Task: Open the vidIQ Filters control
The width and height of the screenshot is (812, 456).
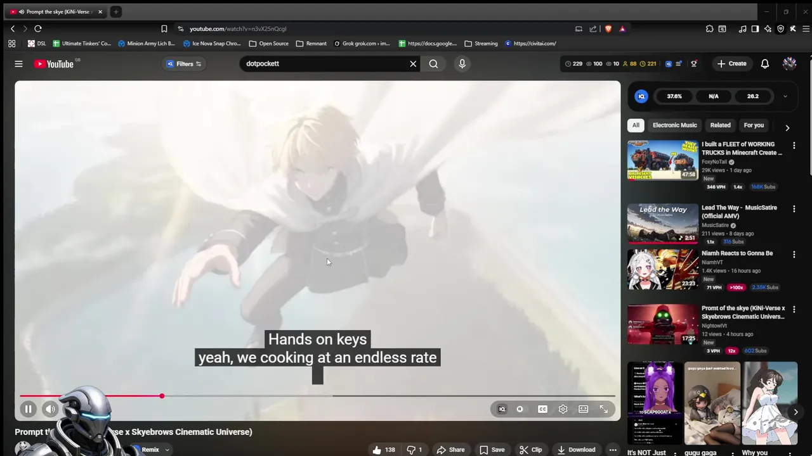Action: 184,64
